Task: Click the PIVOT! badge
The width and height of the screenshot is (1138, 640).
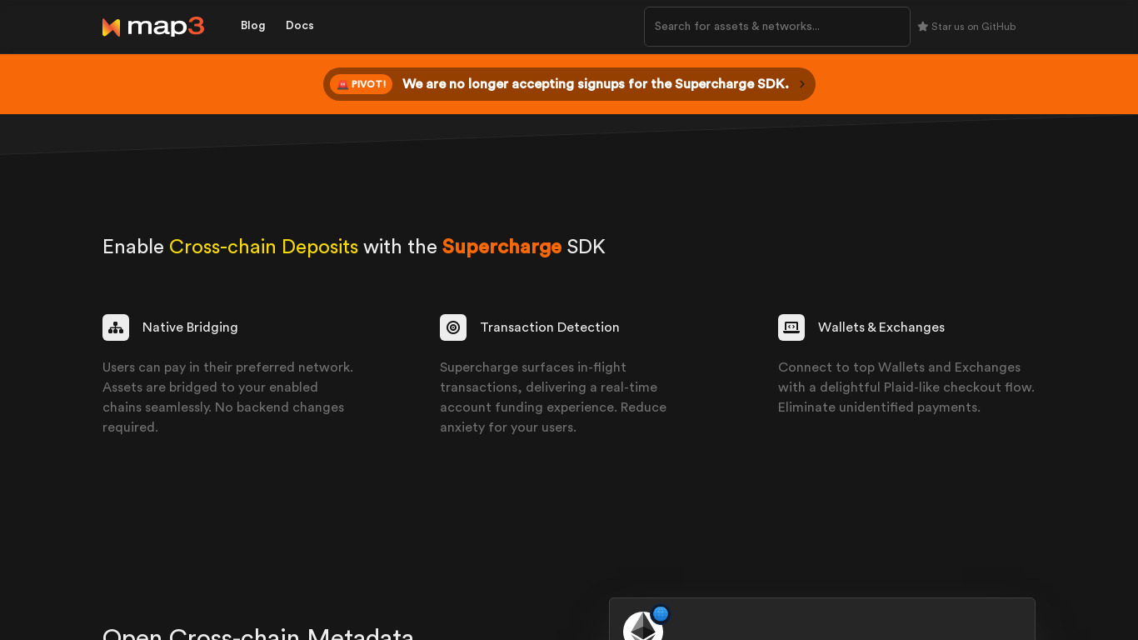Action: 361,84
